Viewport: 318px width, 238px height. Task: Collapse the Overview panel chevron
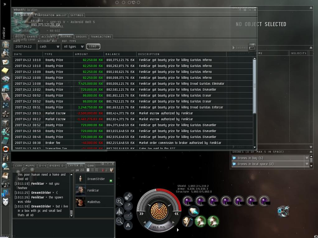311,48
